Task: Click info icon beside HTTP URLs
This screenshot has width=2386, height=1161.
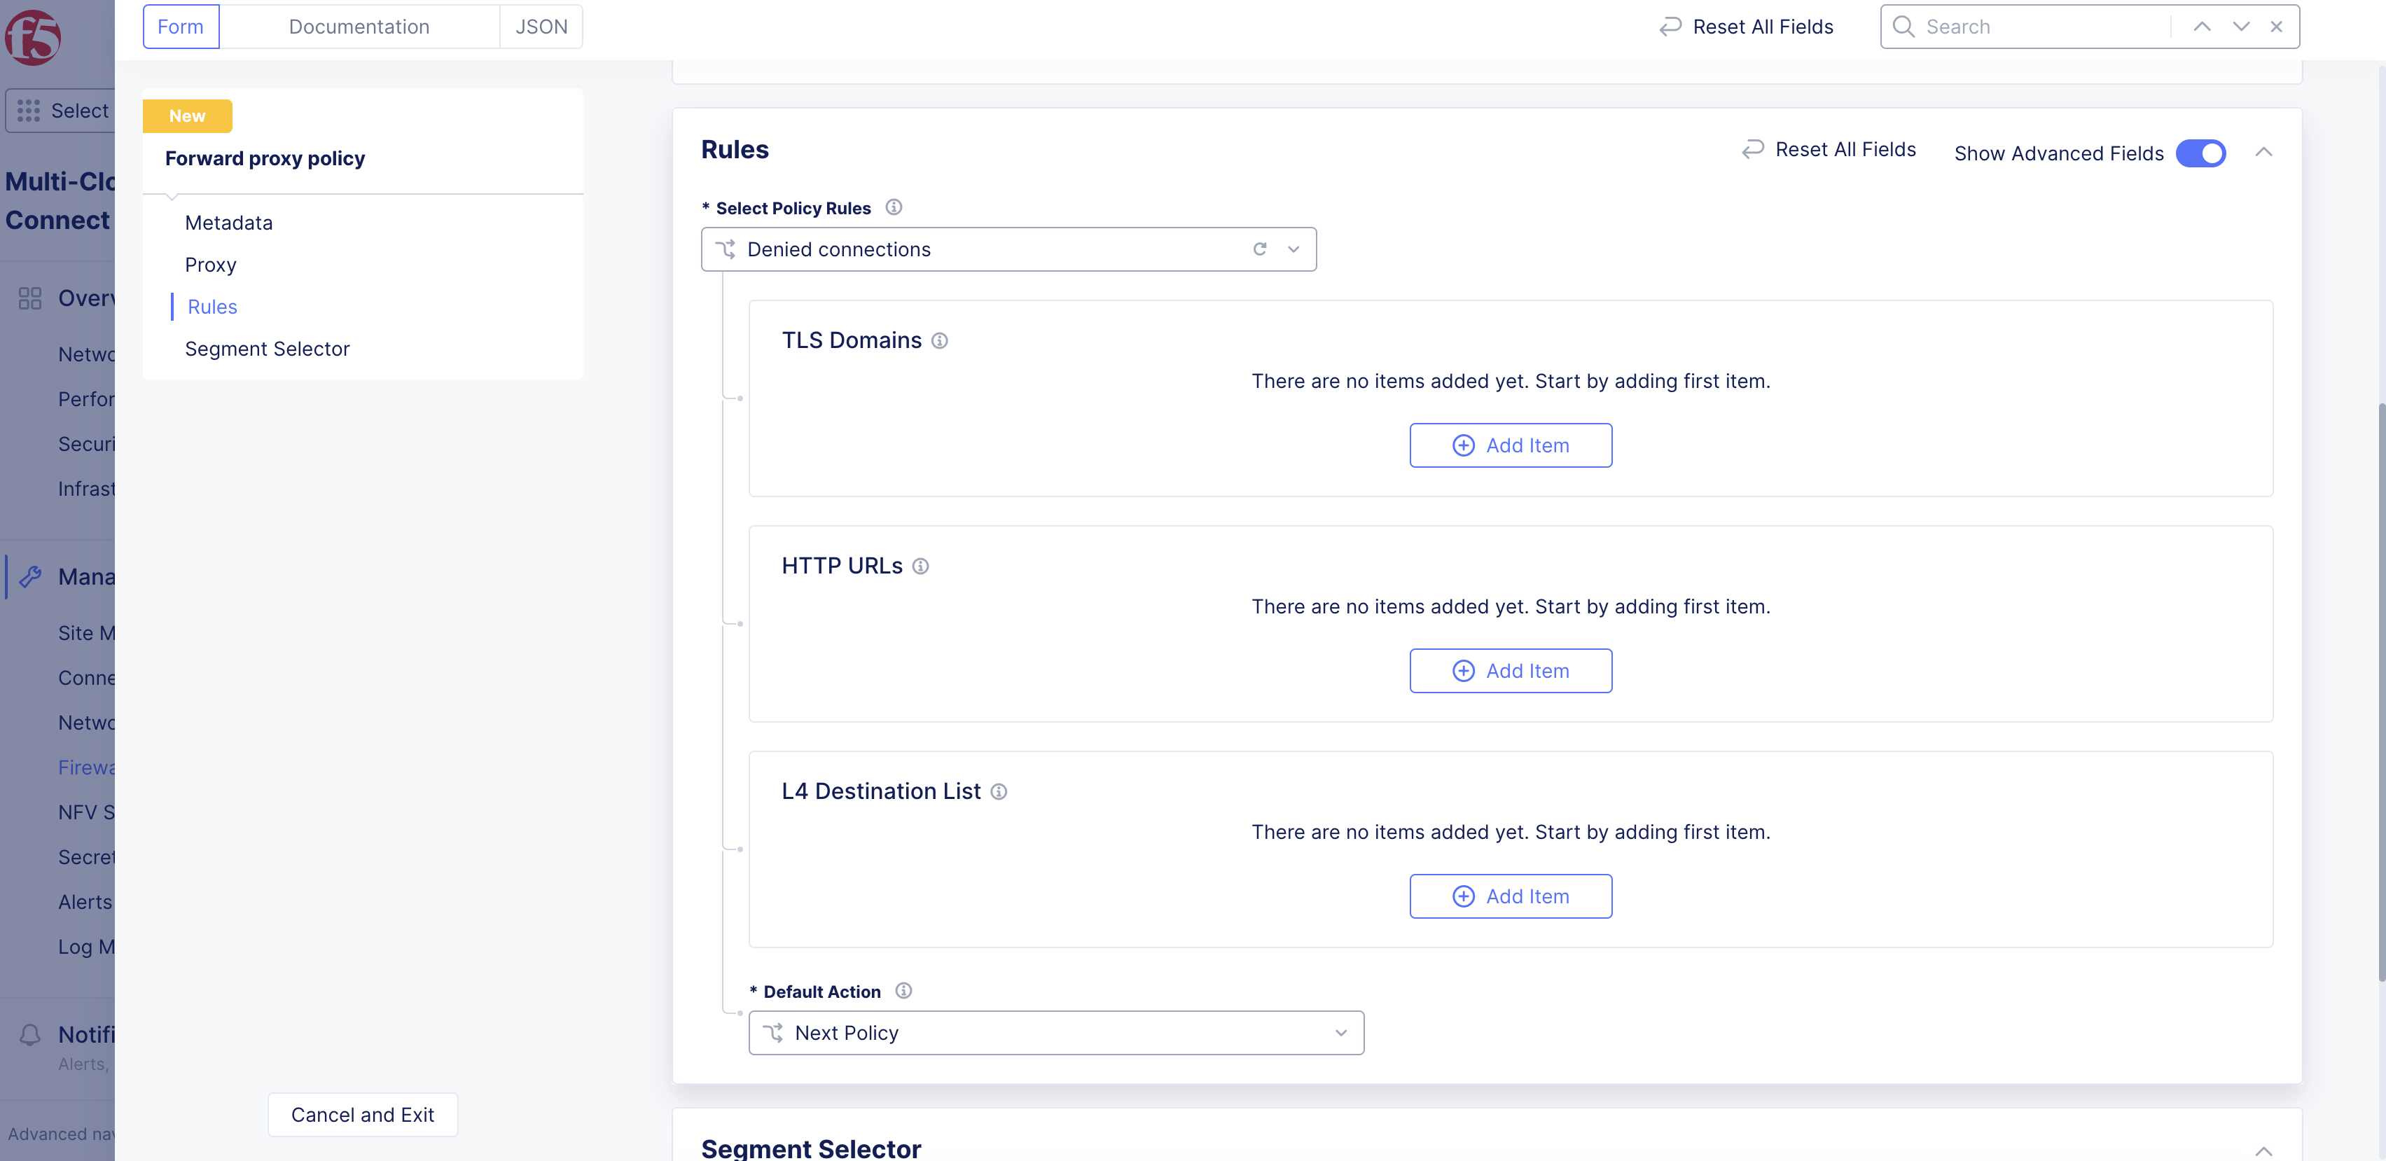Action: pos(920,566)
